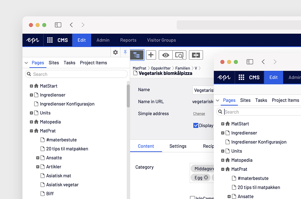Expand Units node in front window
This screenshot has width=301, height=199.
[223, 151]
